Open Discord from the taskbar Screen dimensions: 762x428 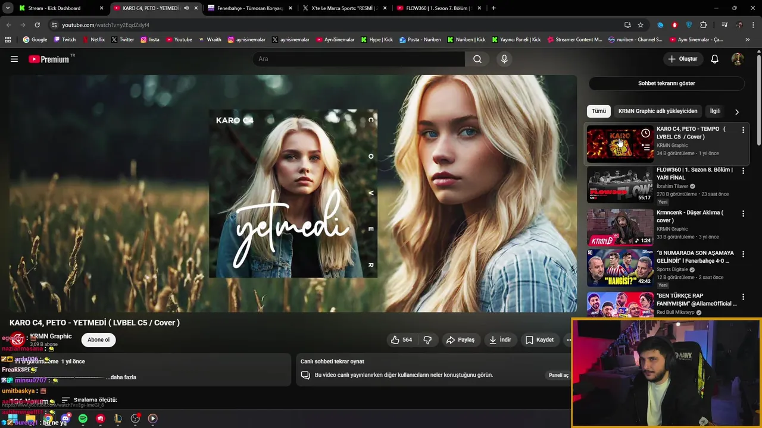(x=65, y=418)
